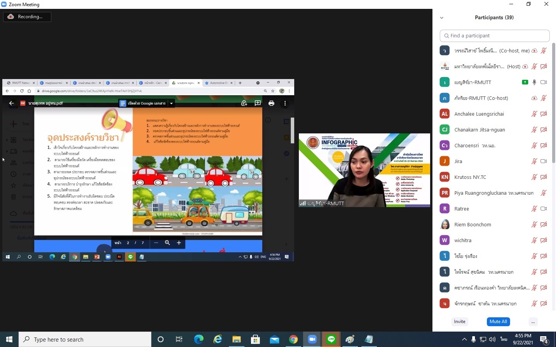This screenshot has width=556, height=347.
Task: Toggle Chanakarn Jitsa-nguan's video icon
Action: point(544,130)
